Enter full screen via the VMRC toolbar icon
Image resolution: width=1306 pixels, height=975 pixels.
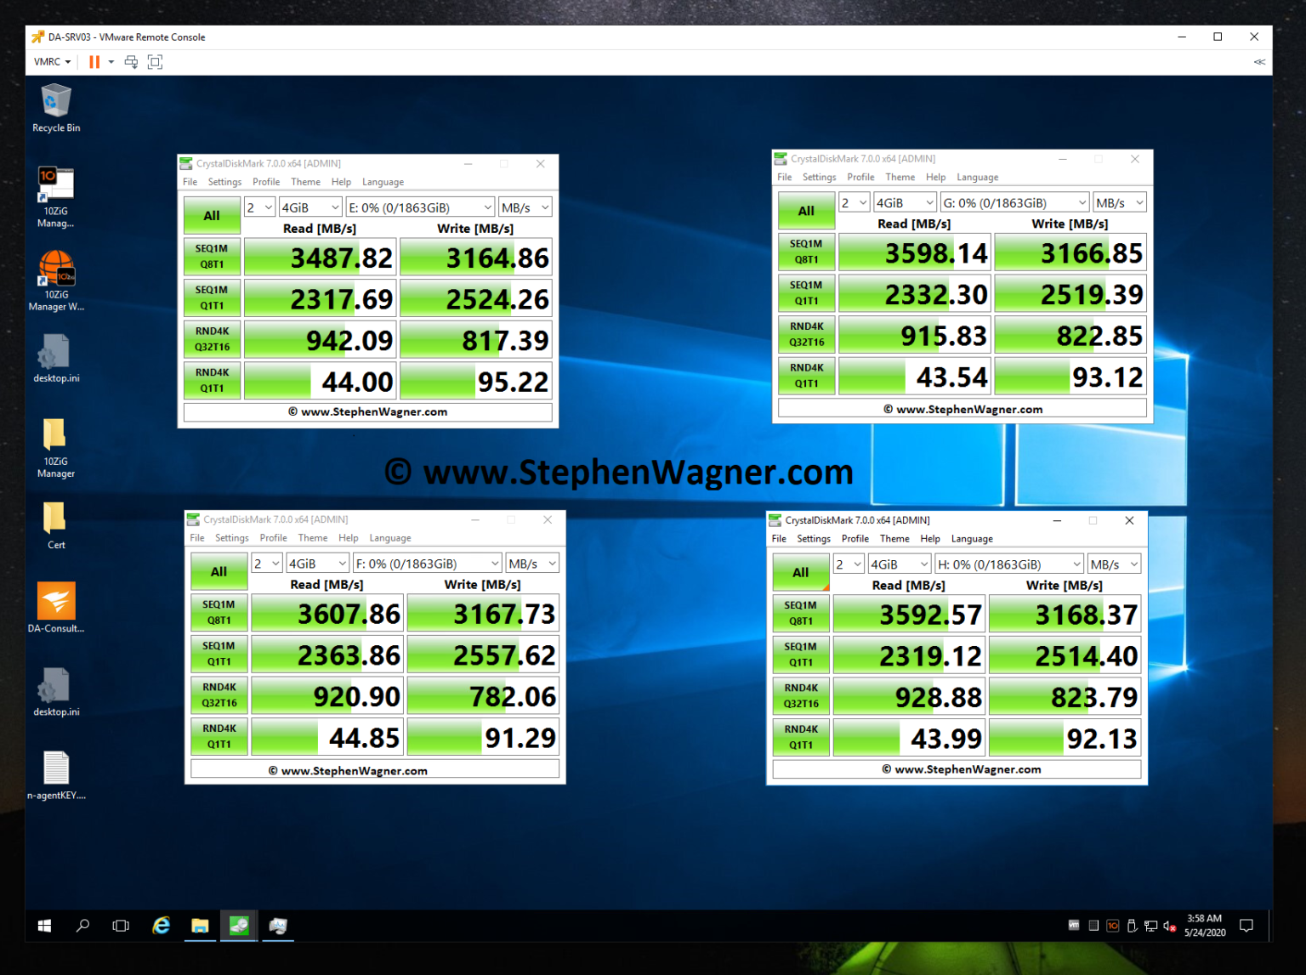[155, 61]
